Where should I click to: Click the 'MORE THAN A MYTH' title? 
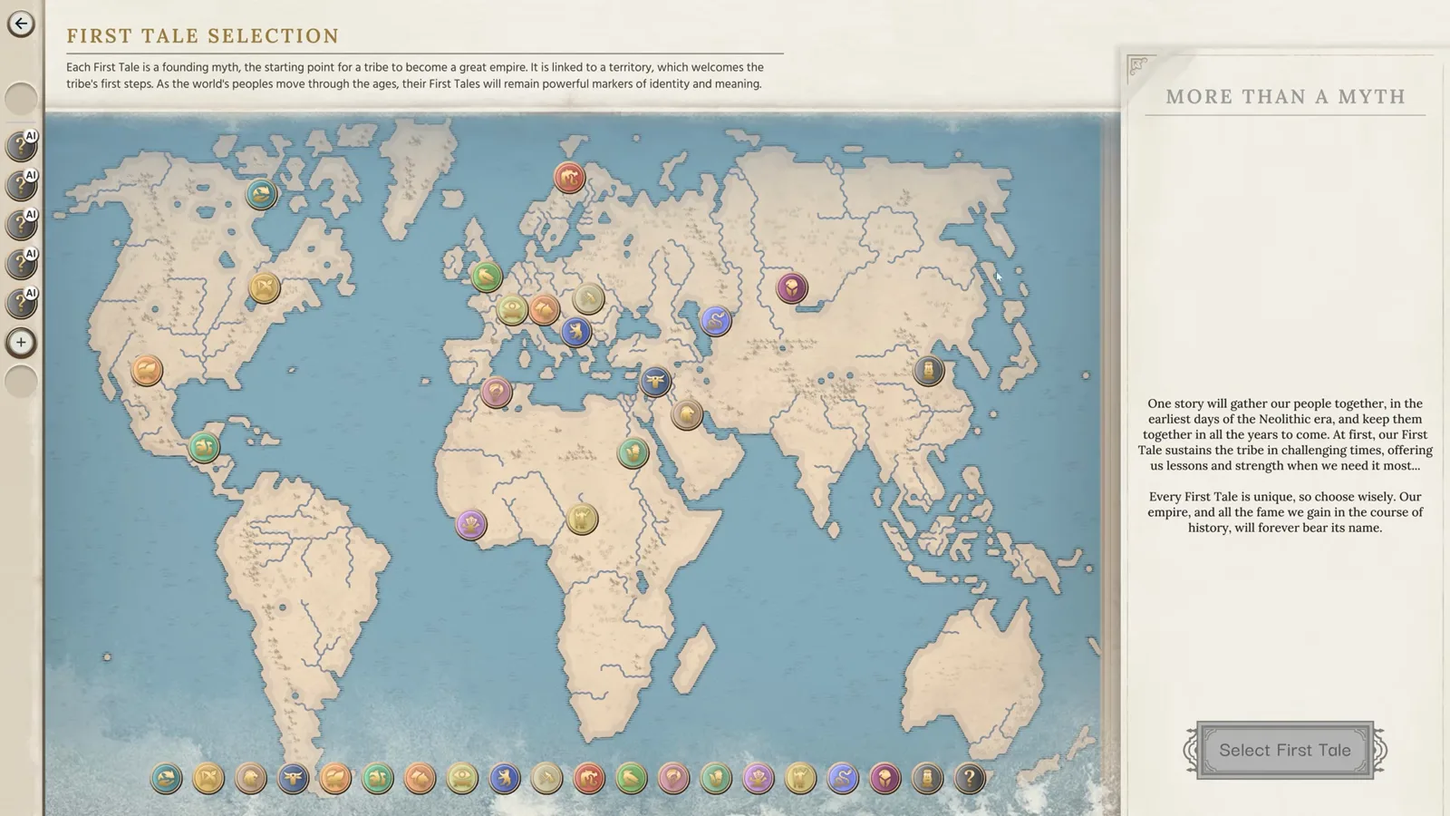[1285, 97]
